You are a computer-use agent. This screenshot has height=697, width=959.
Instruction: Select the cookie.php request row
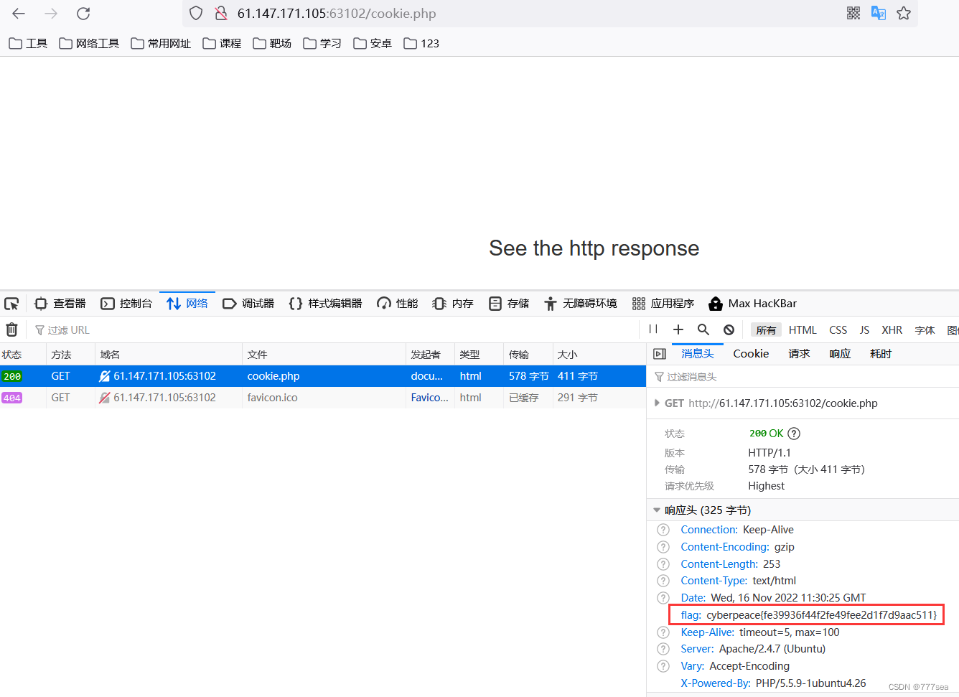click(323, 376)
